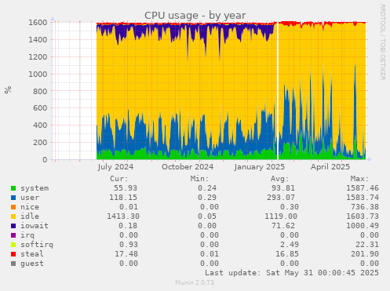Click the 'April 2025' axis label
The image size is (390, 291).
tap(330, 167)
